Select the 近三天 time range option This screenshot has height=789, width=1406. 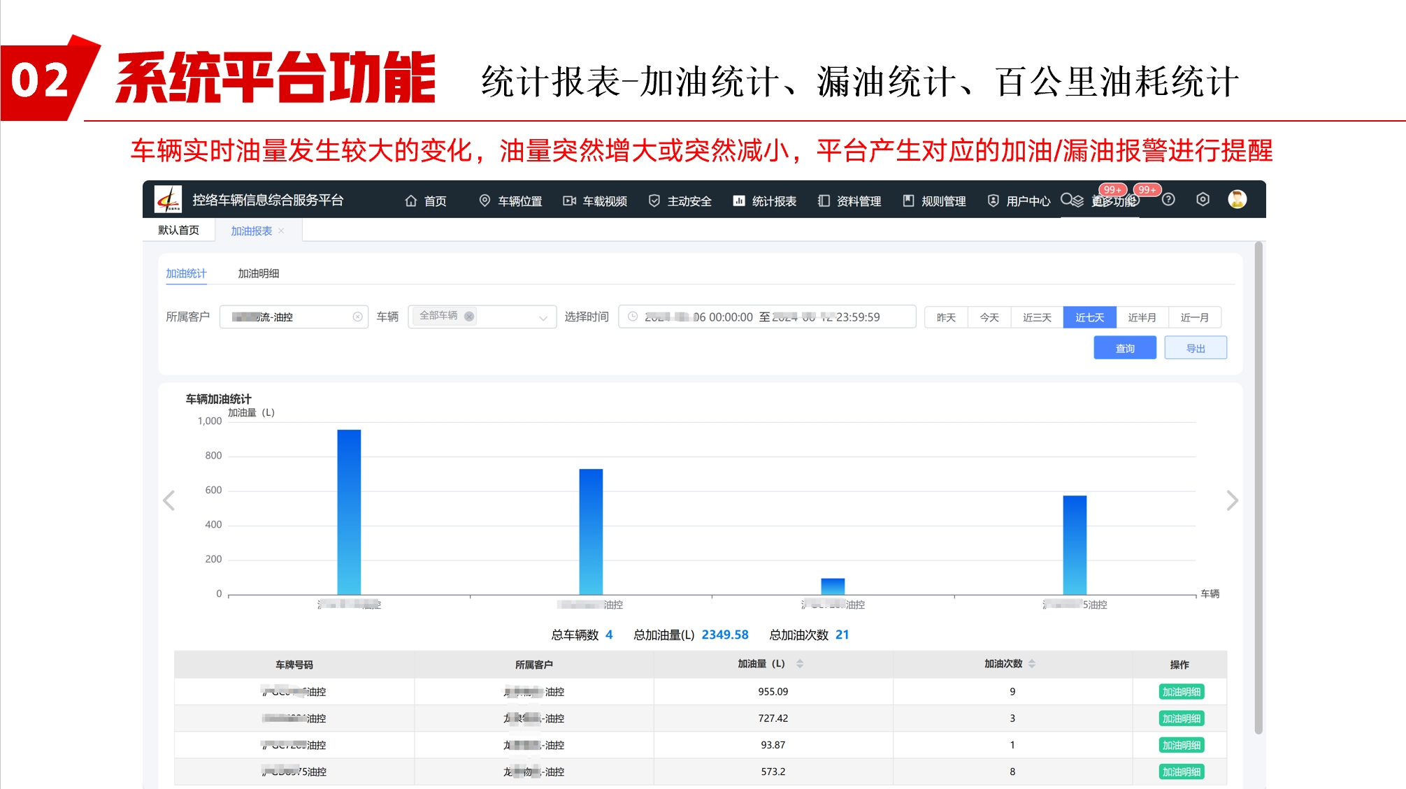click(1037, 317)
